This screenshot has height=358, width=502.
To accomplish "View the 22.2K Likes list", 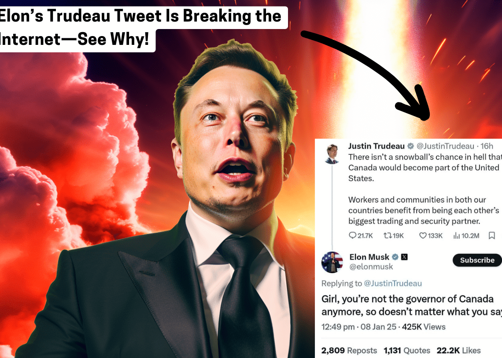I will (x=458, y=351).
